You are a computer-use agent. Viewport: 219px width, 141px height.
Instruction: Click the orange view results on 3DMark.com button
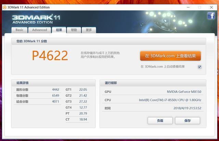click(170, 56)
